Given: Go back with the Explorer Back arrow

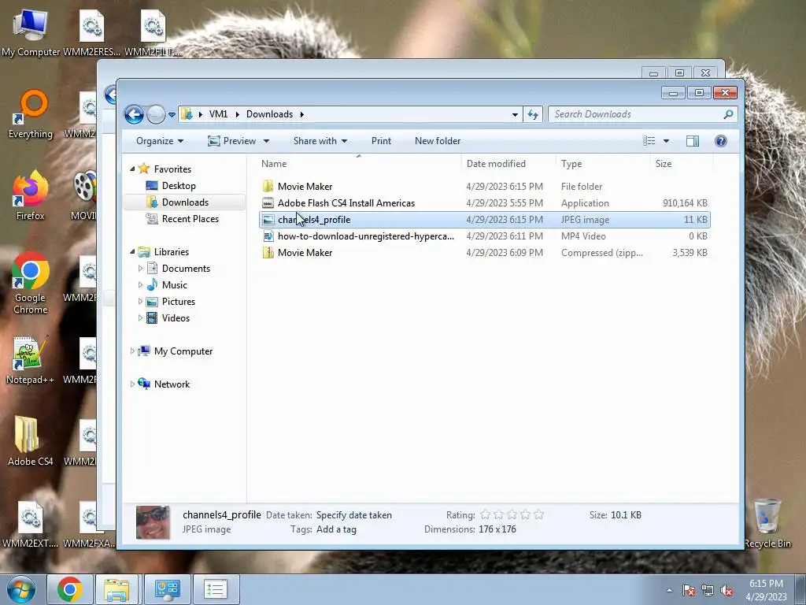Looking at the screenshot, I should click(x=134, y=114).
